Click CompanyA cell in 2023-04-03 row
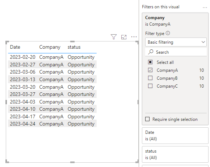This screenshot has height=167, width=210. tap(51, 102)
